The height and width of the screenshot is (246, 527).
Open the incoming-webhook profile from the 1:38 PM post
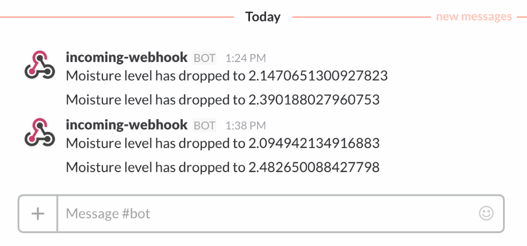(126, 125)
